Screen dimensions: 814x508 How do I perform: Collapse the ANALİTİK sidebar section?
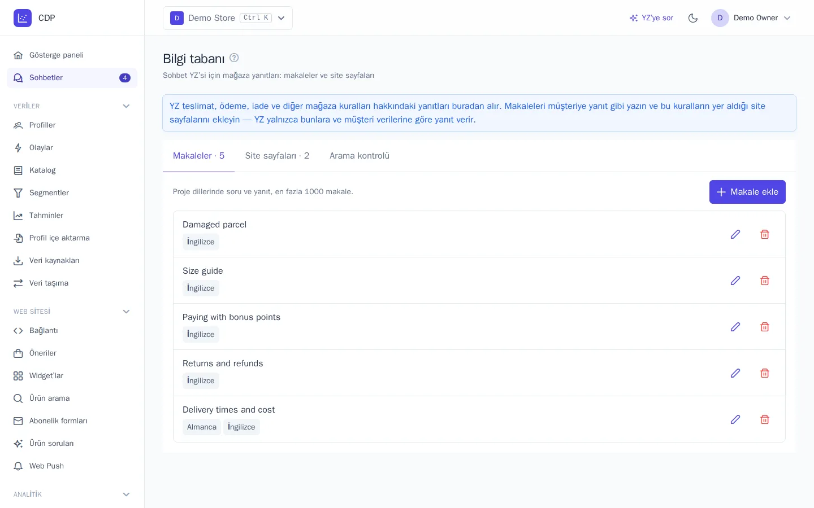point(126,494)
